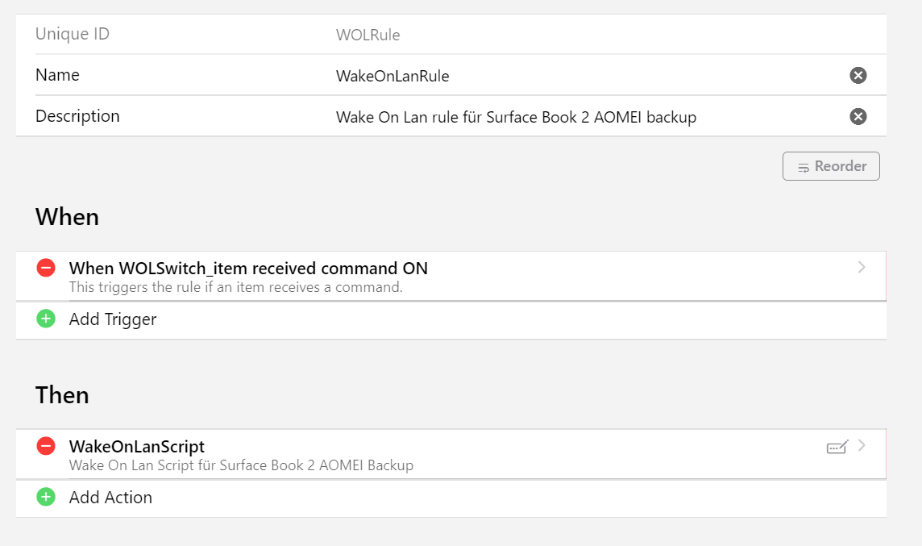
Task: Click the Unique ID value WOLRule
Action: [368, 35]
